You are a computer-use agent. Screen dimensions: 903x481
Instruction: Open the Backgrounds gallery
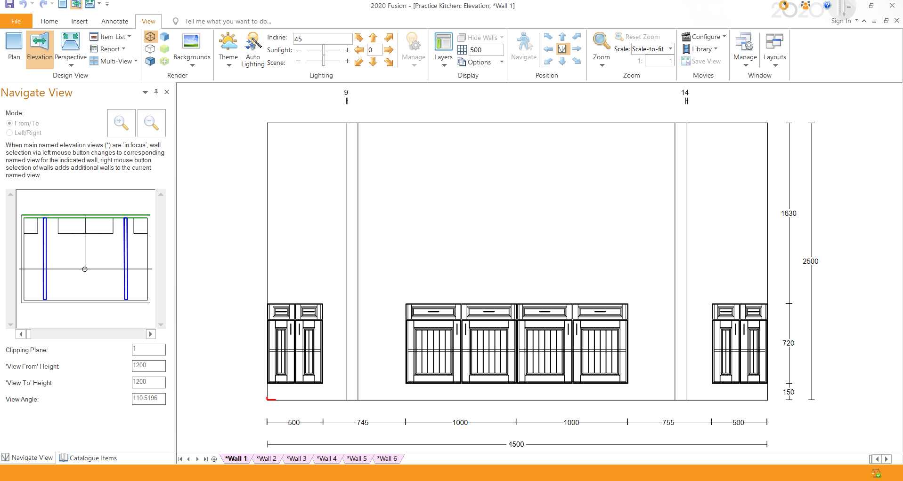(192, 49)
